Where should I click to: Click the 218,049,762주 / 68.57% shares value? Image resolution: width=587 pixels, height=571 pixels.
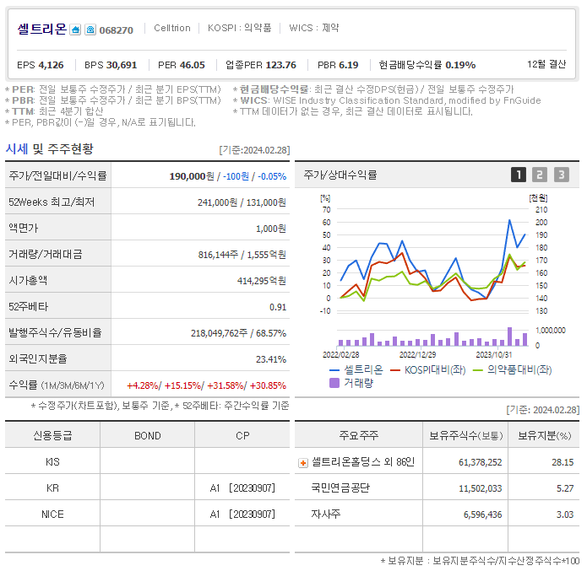click(x=238, y=333)
